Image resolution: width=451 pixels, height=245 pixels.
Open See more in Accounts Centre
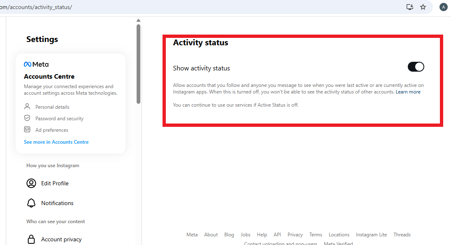(x=56, y=142)
